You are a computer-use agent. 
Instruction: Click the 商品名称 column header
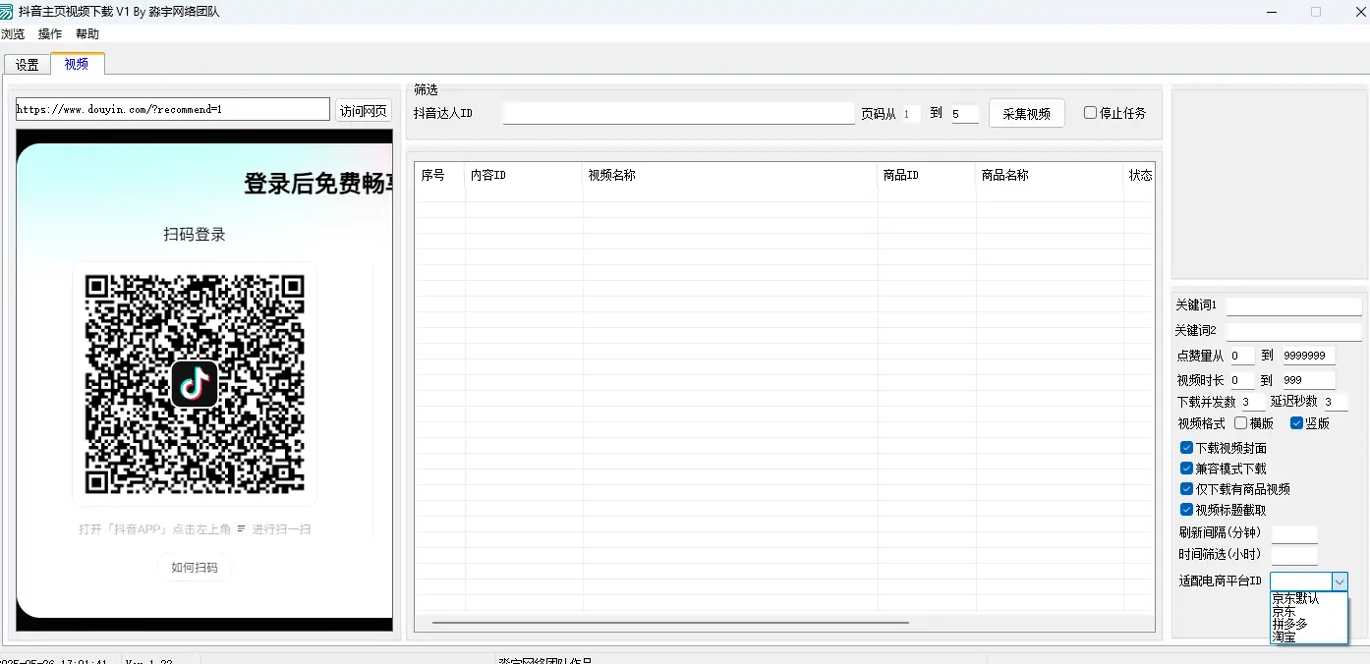[1050, 176]
